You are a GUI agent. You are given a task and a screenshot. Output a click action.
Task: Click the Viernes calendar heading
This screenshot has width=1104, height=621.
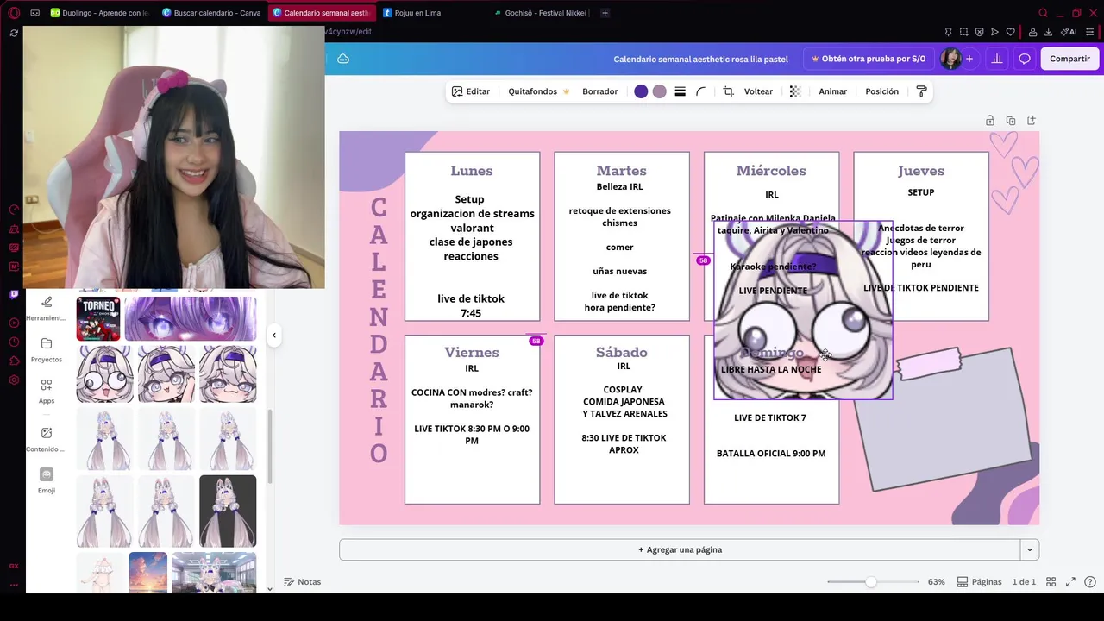click(x=472, y=352)
